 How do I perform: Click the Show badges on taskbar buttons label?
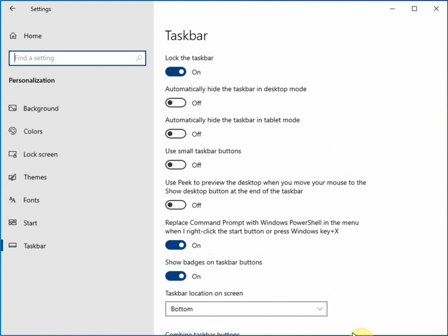[x=213, y=262]
